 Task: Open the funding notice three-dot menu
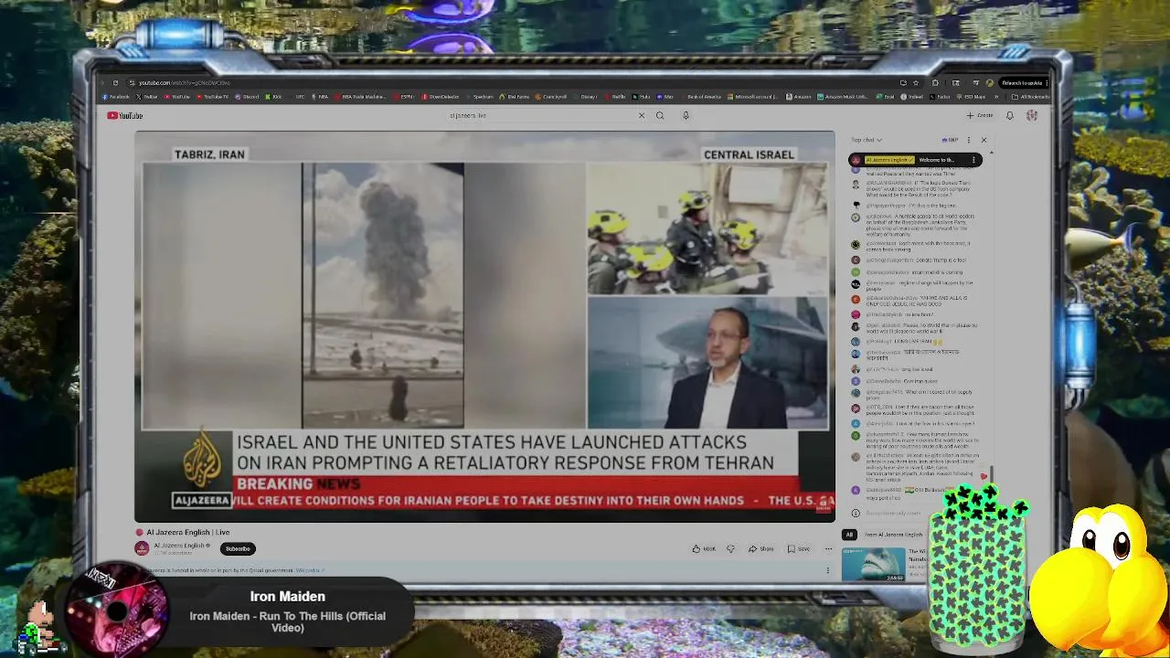828,570
